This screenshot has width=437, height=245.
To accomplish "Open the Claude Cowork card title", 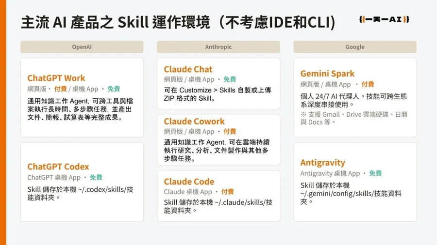I will 194,122.
